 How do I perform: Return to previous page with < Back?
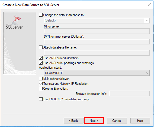(x=73, y=120)
